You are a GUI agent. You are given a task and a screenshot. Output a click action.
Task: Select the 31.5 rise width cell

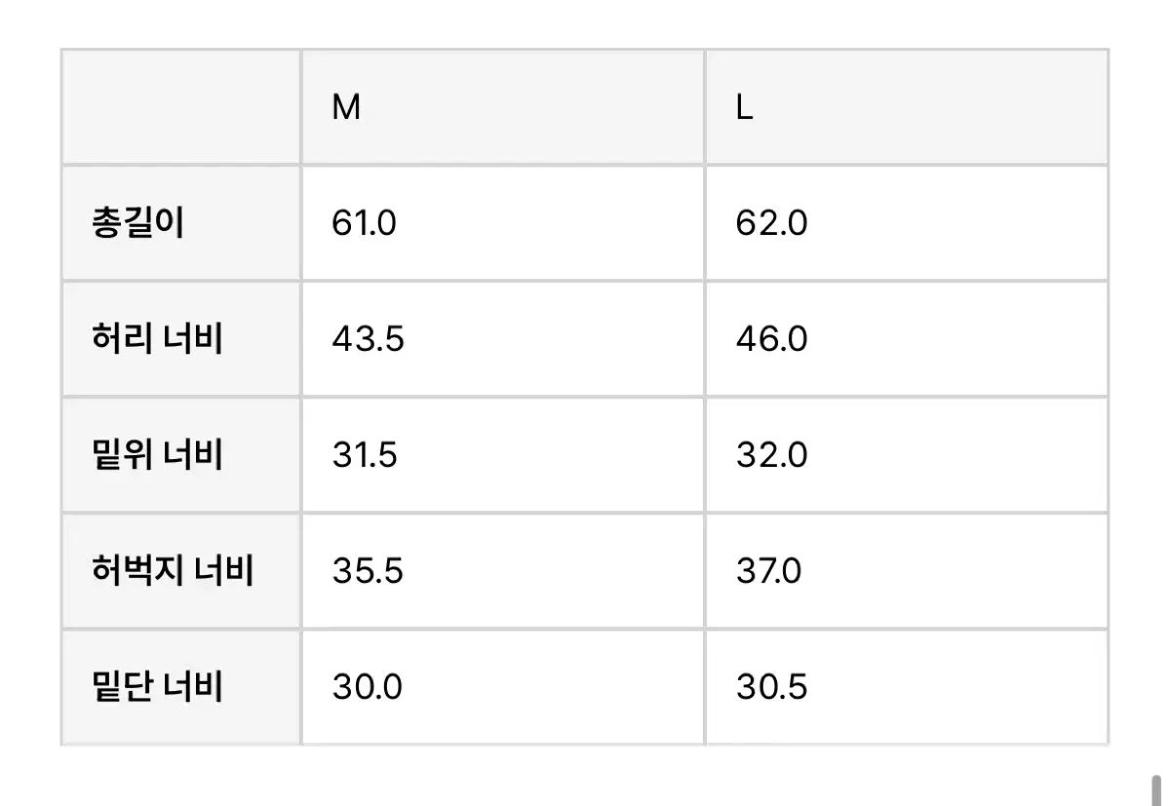502,455
